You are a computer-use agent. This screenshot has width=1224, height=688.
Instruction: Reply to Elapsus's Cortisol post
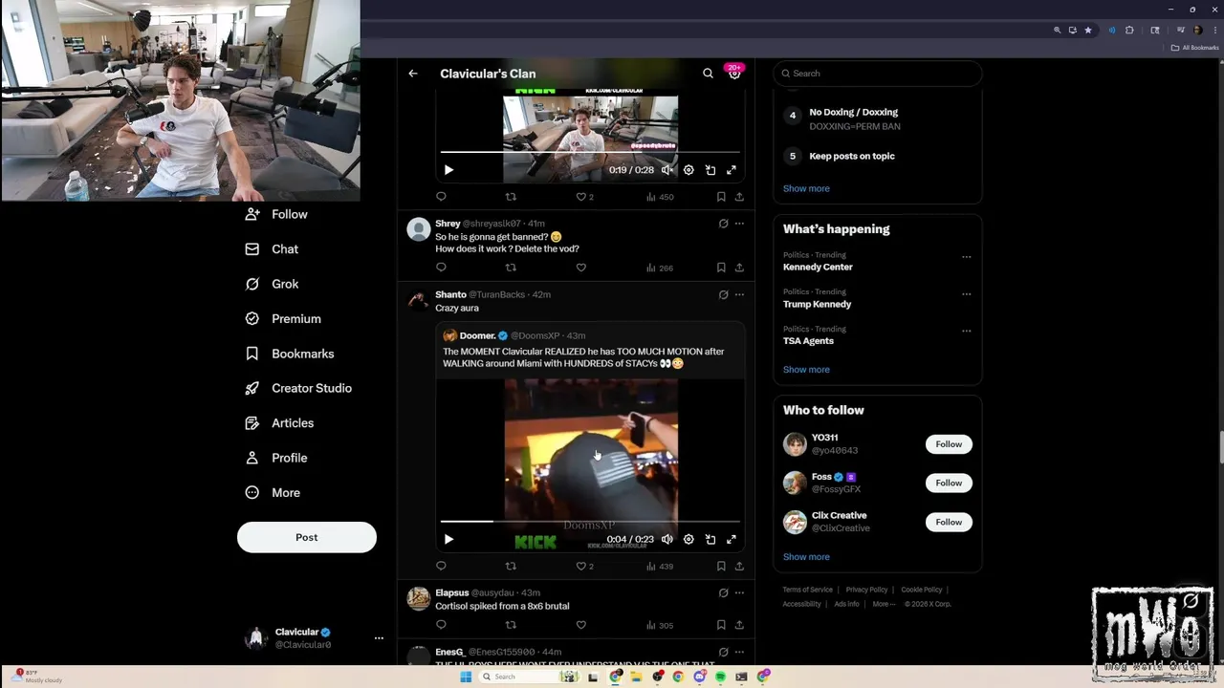click(x=441, y=625)
